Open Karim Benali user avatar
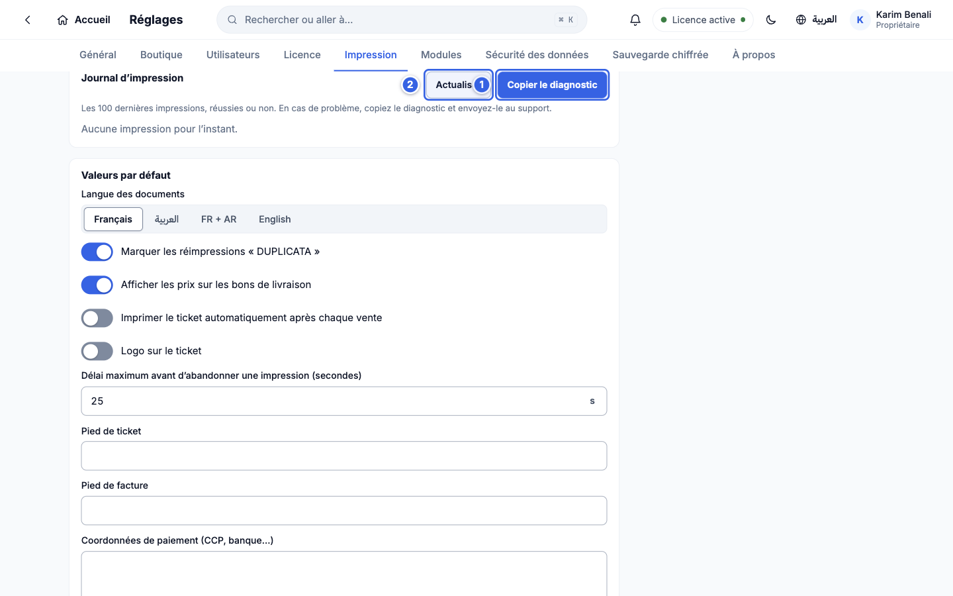The height and width of the screenshot is (596, 953). (860, 20)
